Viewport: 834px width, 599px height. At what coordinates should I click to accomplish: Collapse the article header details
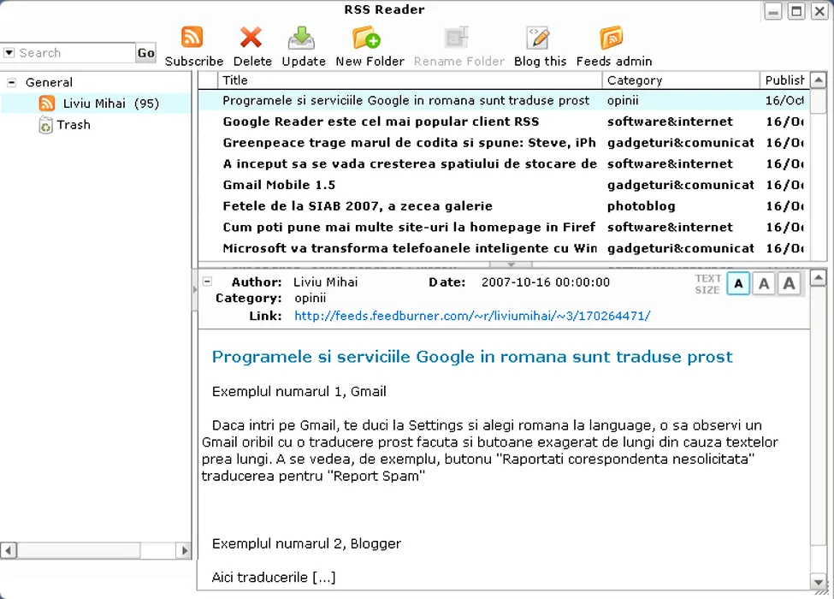click(x=207, y=282)
